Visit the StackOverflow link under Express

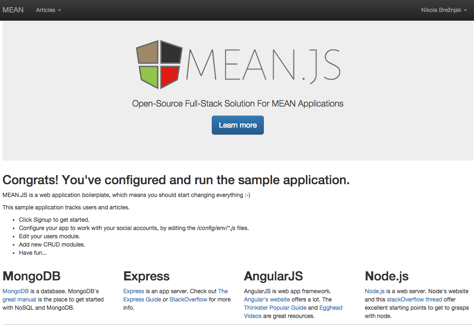coord(188,299)
